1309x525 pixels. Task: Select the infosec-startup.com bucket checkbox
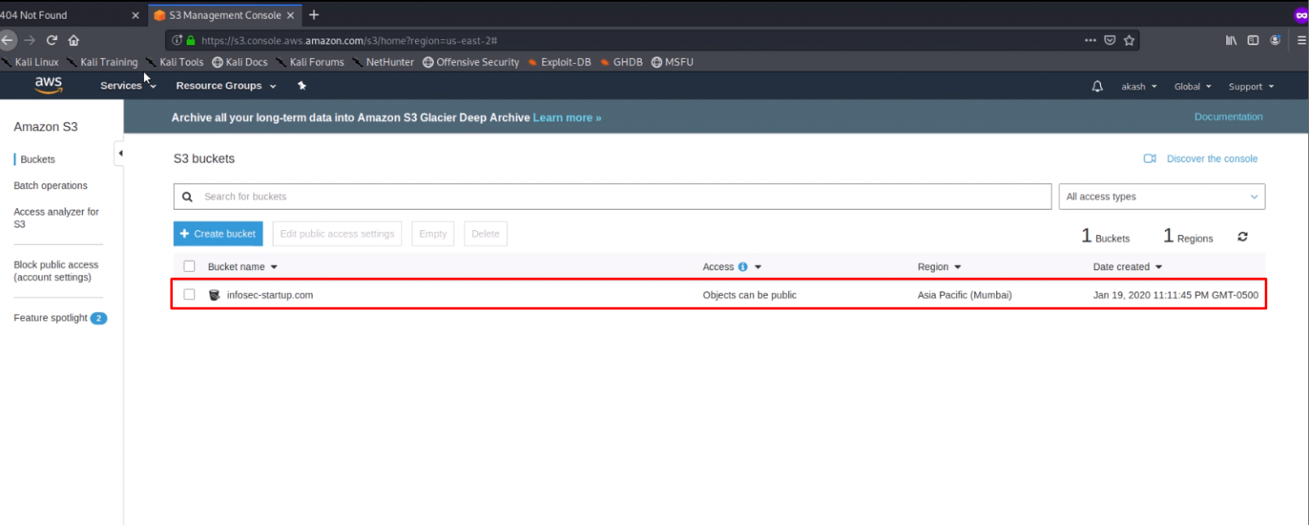click(x=189, y=294)
